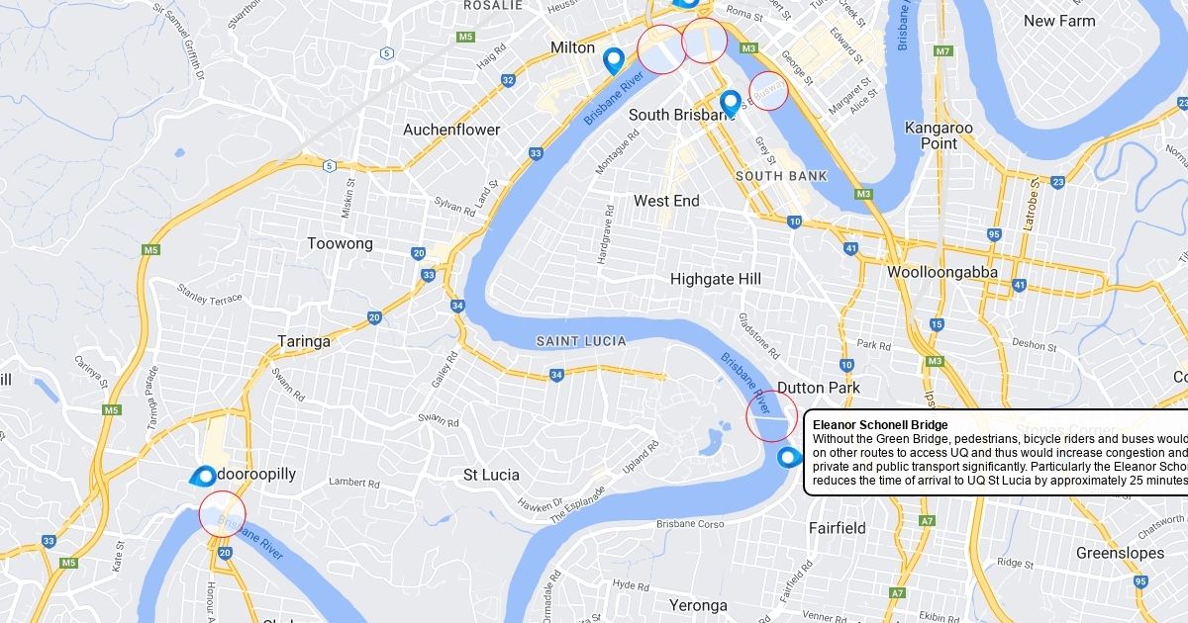
Task: Select the Woolloongabba suburb label
Action: [941, 272]
